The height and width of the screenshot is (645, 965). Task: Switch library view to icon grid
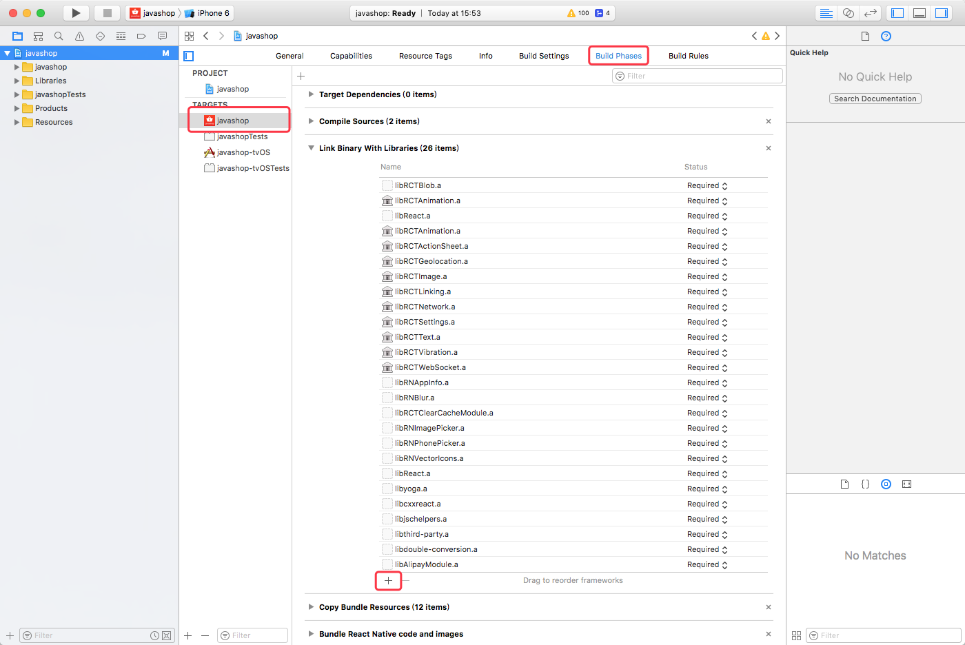[796, 635]
